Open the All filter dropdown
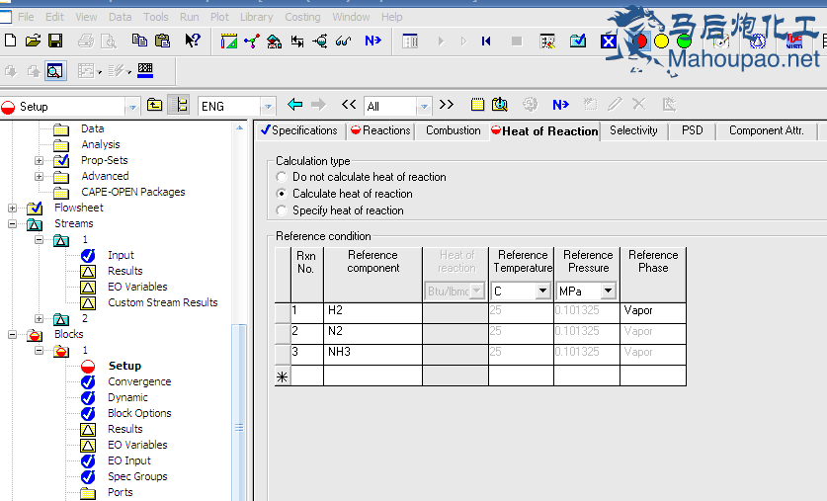The image size is (827, 501). pos(424,107)
